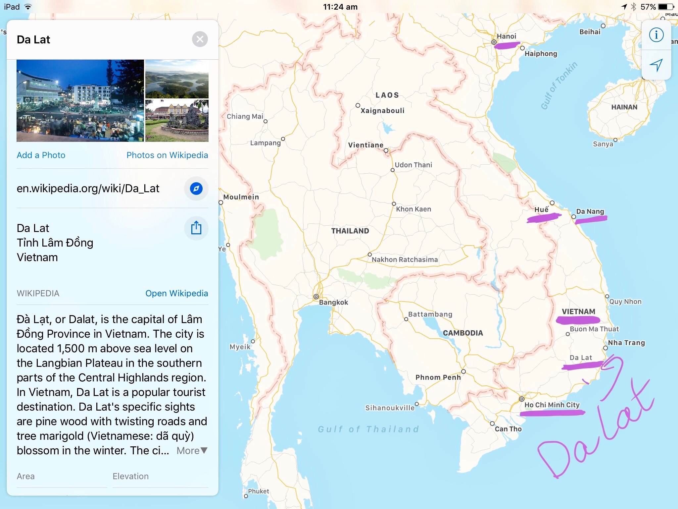Tap the current location arrow icon
This screenshot has width=678, height=509.
coord(656,65)
